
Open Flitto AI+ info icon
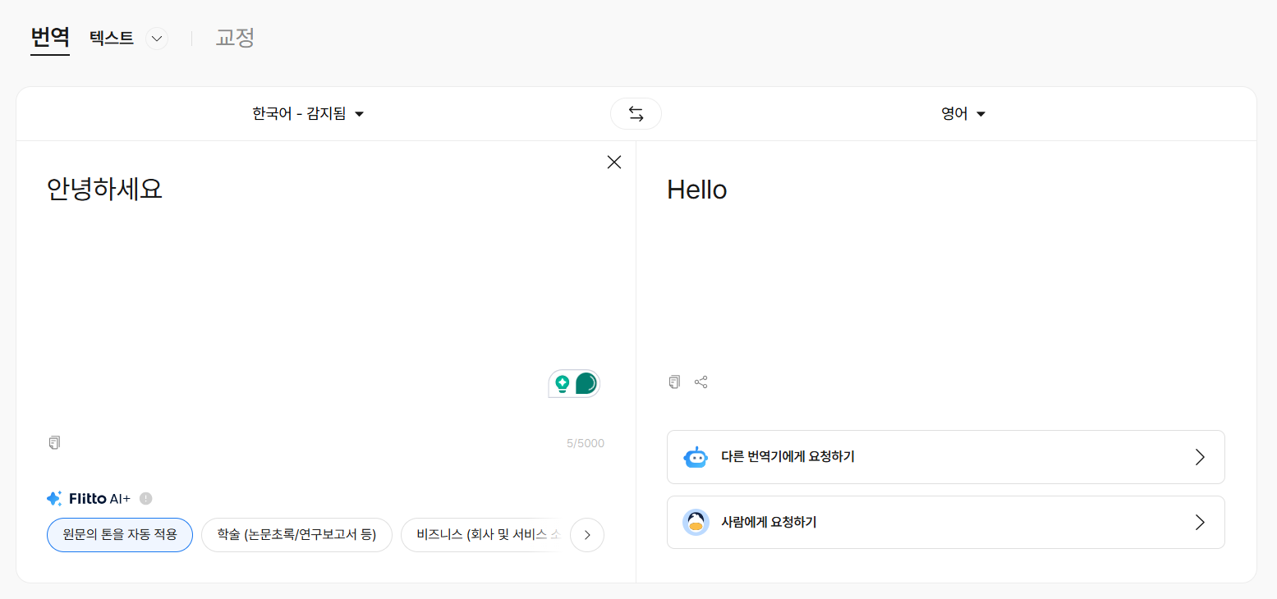146,498
